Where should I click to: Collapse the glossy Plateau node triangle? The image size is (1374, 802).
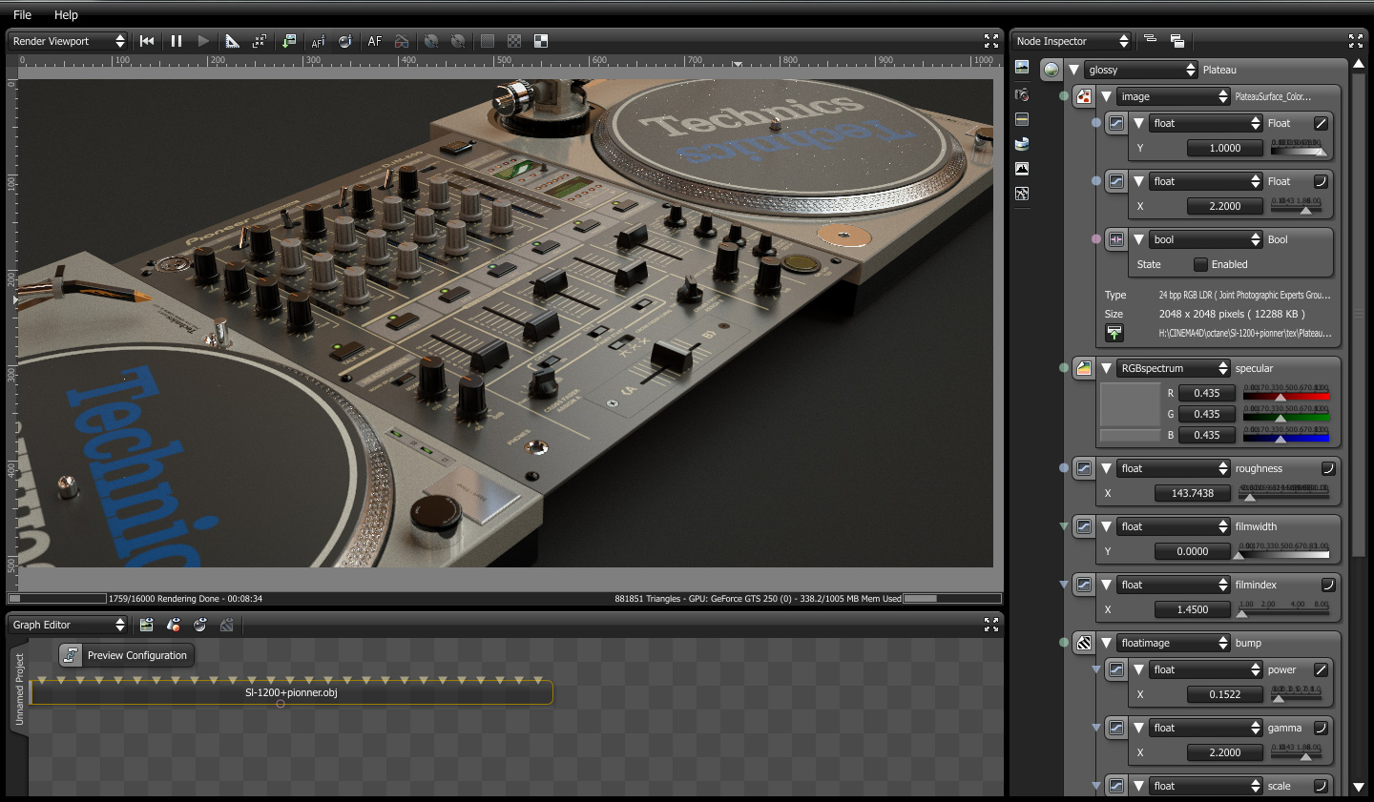(x=1073, y=70)
